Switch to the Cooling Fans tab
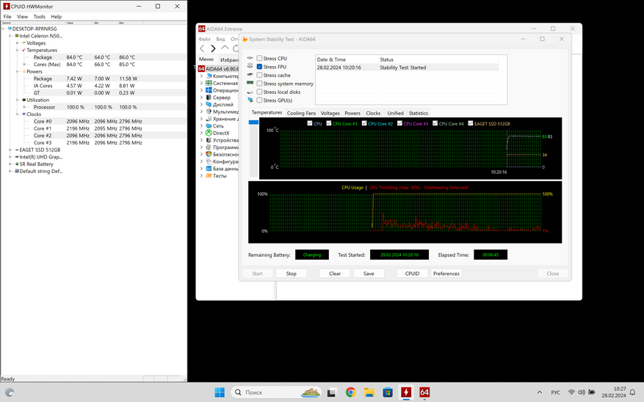Screen dimensions: 644x402 (301, 113)
